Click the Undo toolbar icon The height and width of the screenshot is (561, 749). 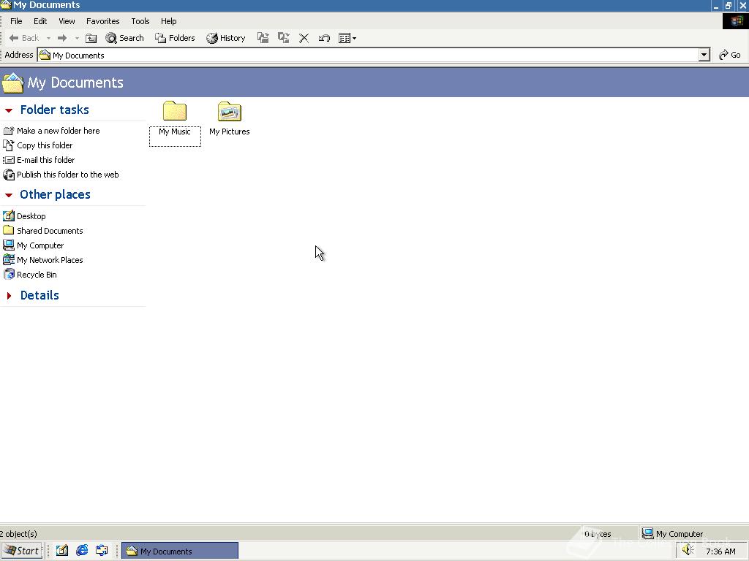324,38
